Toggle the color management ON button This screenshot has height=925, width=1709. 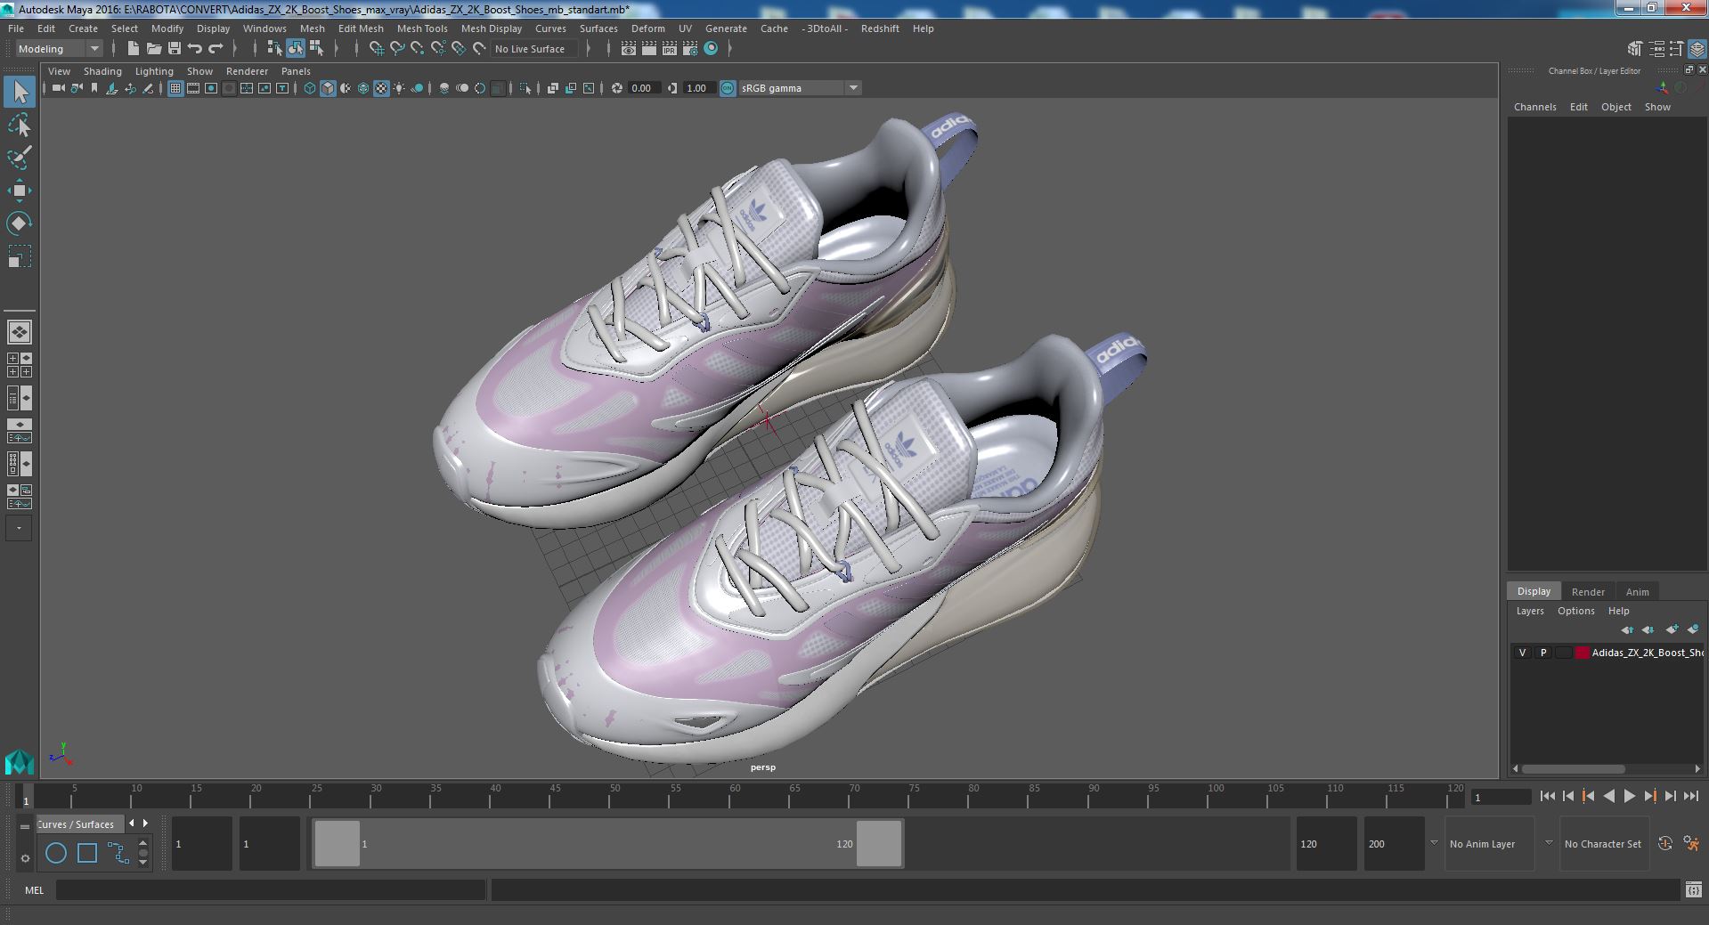click(x=728, y=88)
